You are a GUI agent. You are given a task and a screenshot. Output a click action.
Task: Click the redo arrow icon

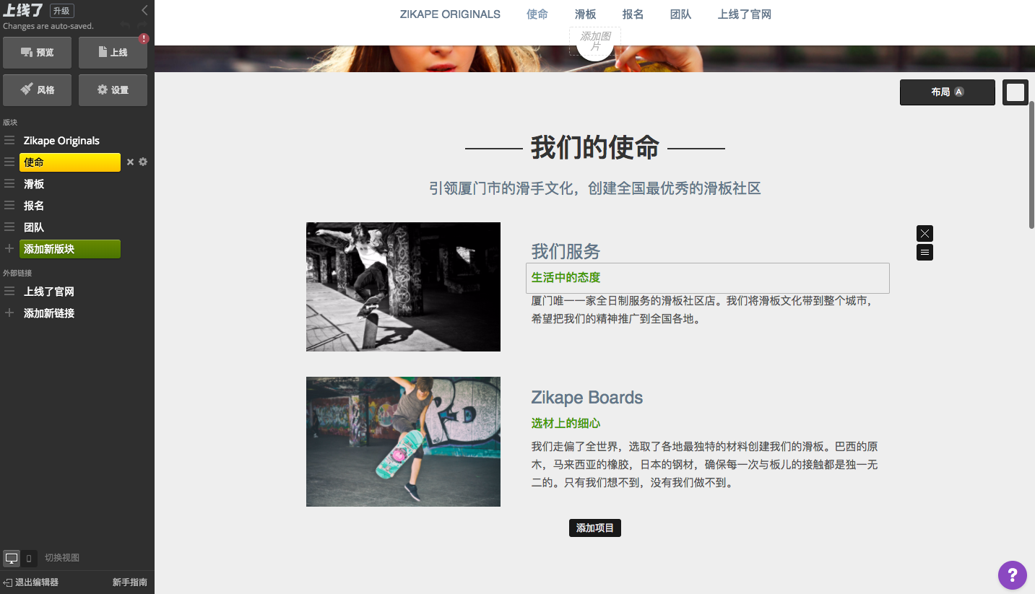point(142,25)
